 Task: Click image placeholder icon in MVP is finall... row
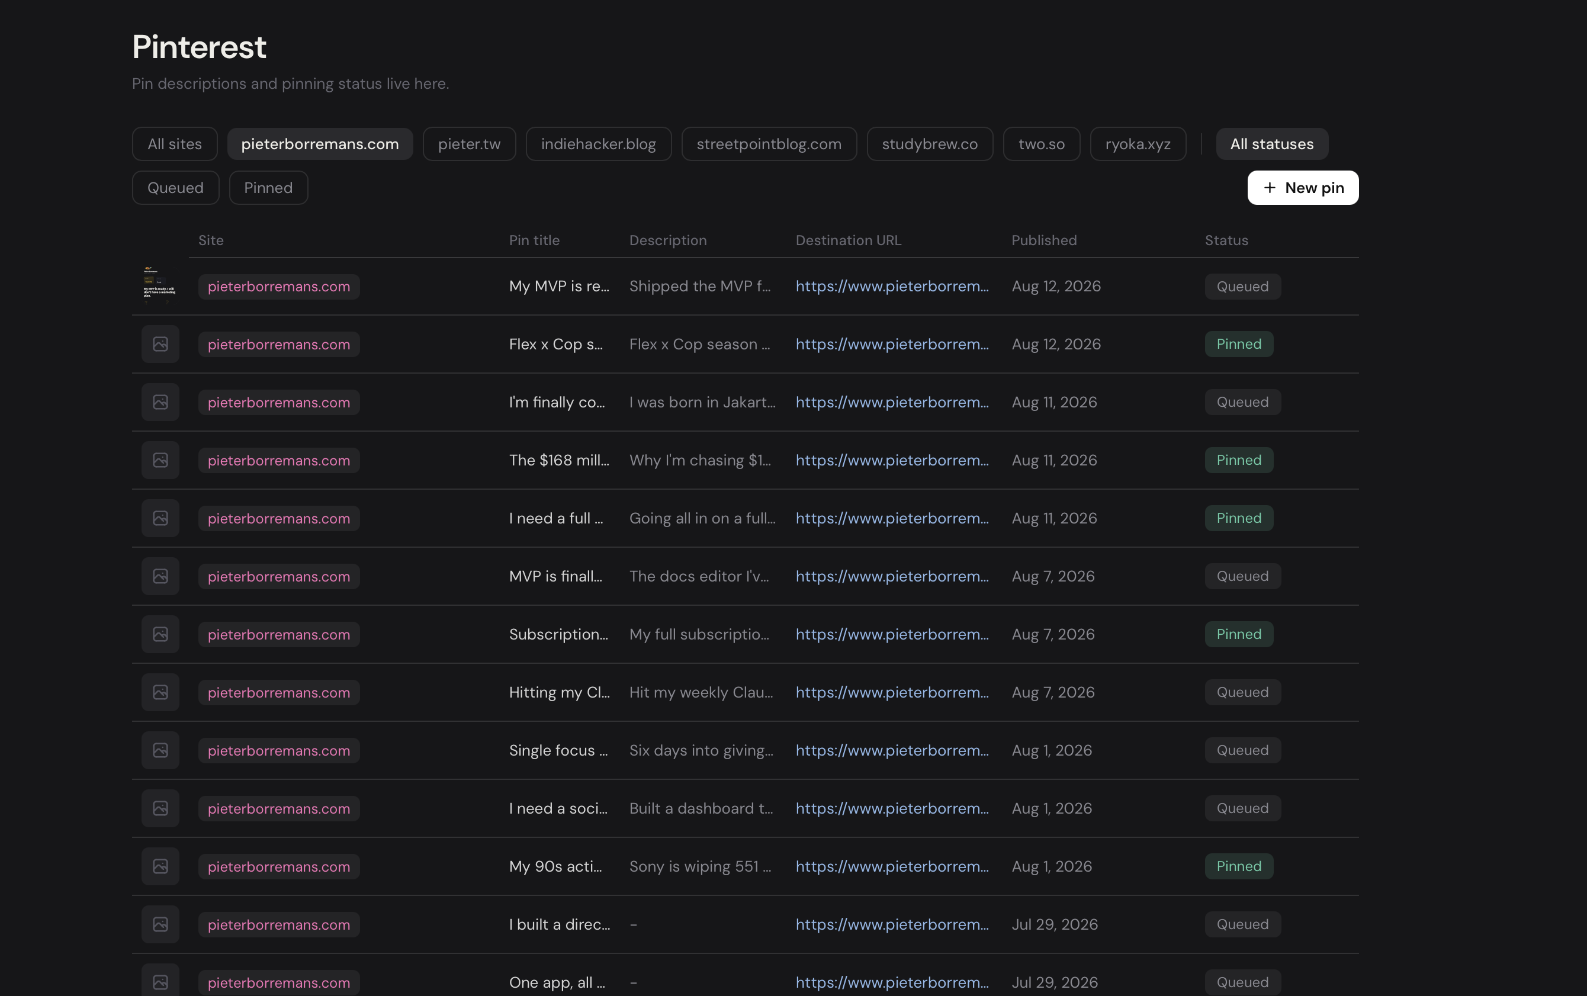click(x=160, y=576)
